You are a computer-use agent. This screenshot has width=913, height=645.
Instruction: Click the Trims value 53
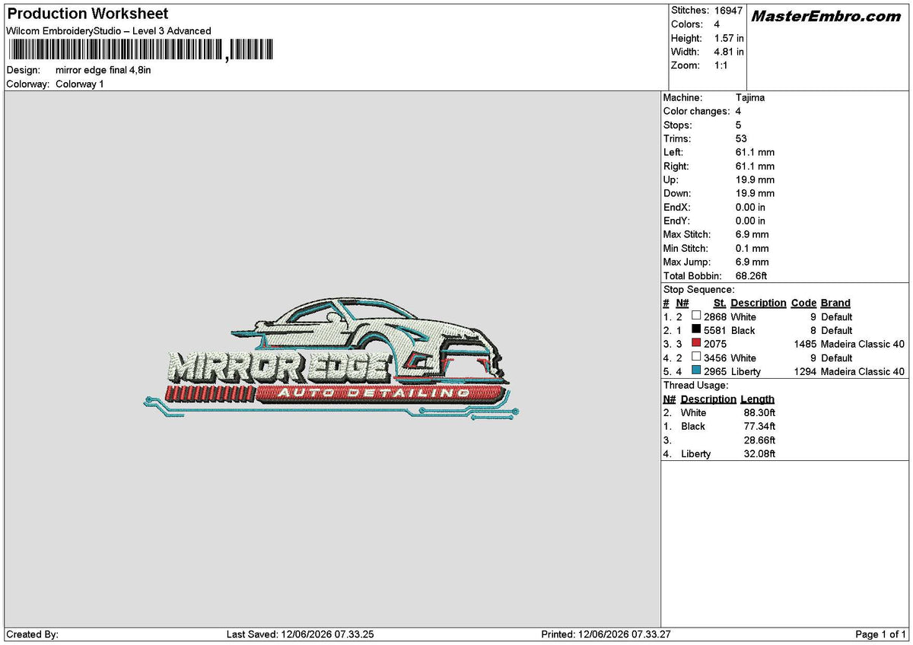point(741,138)
